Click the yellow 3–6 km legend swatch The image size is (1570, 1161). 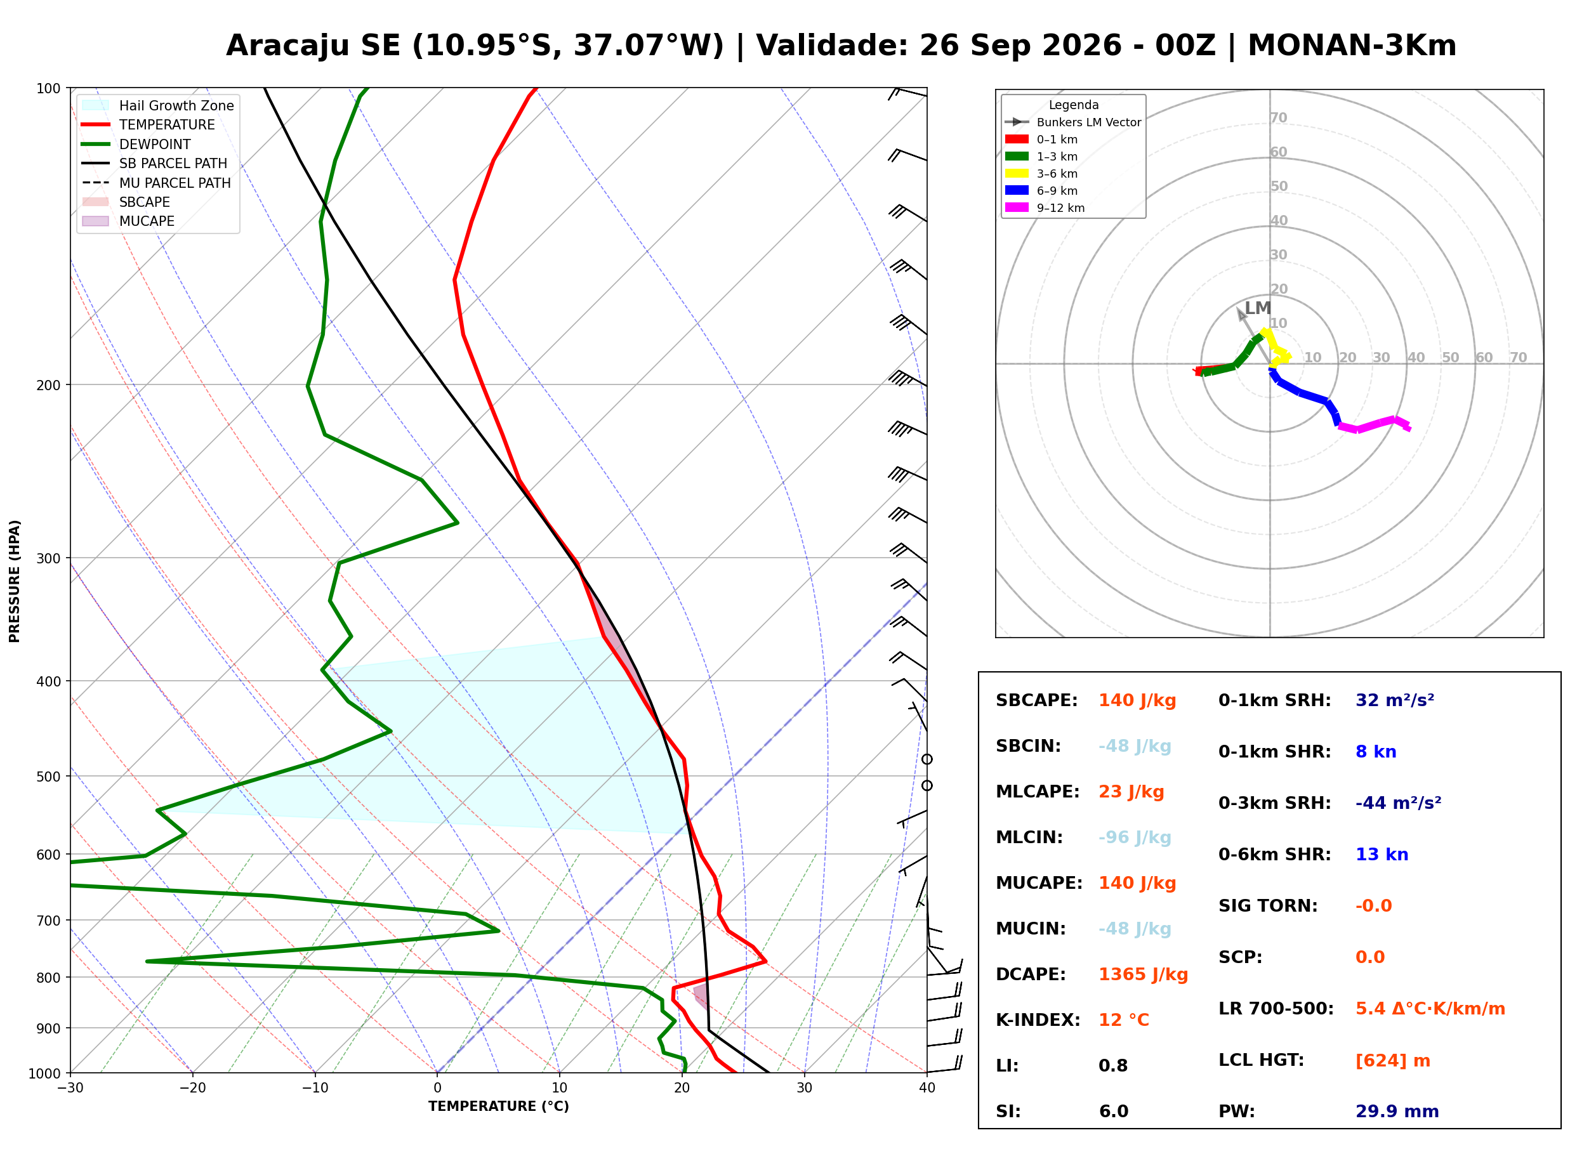[x=1016, y=173]
